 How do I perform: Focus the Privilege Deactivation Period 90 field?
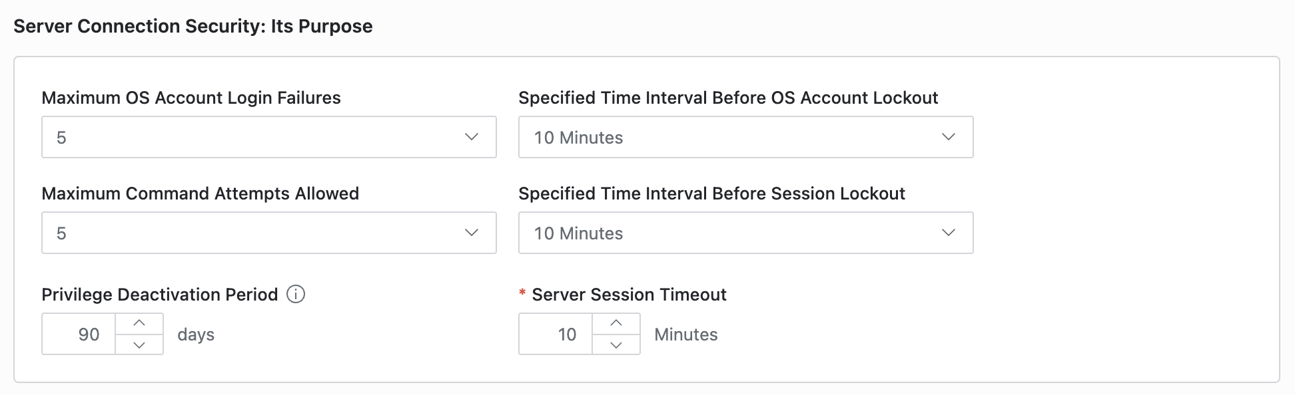tap(79, 334)
